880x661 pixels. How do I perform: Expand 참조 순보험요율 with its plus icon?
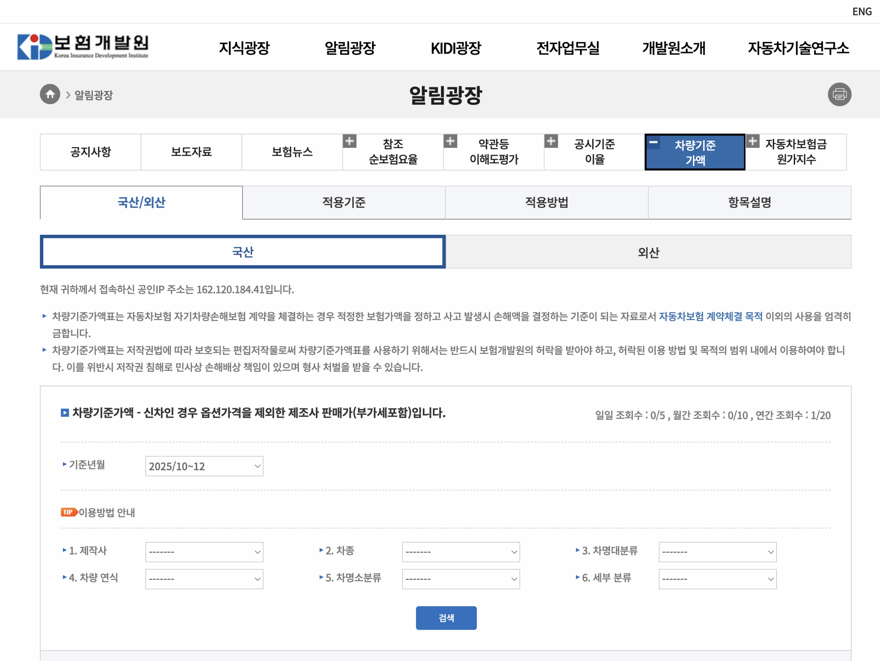pos(349,141)
